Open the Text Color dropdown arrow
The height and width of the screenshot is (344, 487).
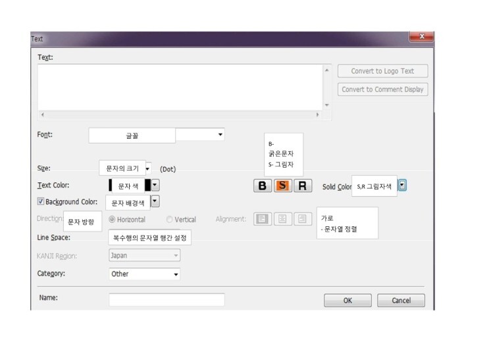[x=155, y=185]
